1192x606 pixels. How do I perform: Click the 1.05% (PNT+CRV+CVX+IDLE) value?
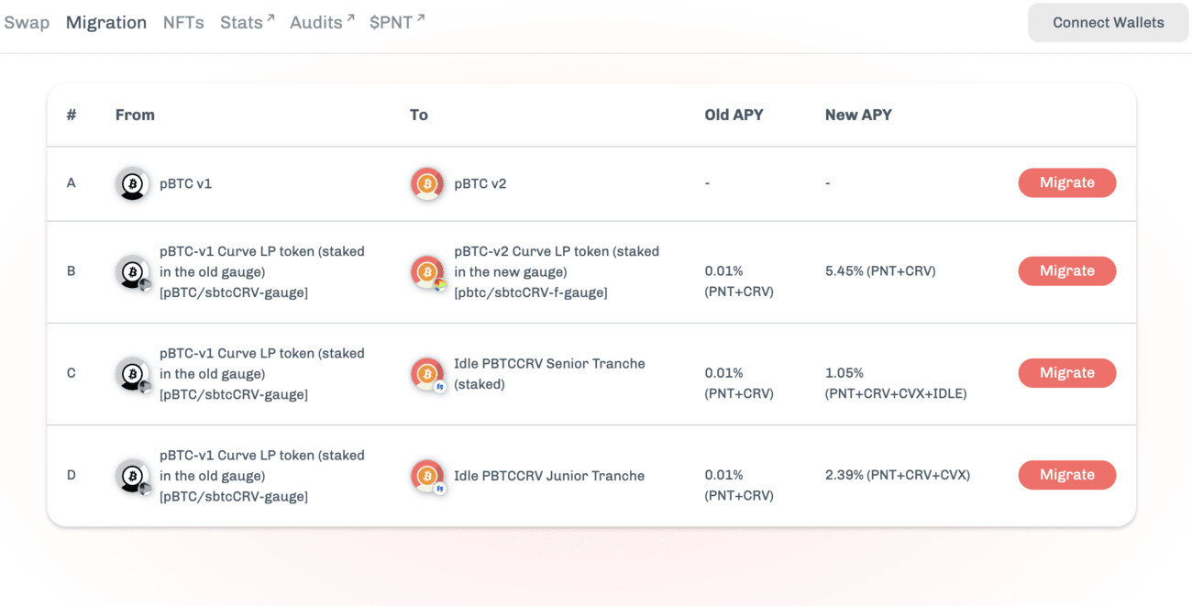pyautogui.click(x=896, y=383)
